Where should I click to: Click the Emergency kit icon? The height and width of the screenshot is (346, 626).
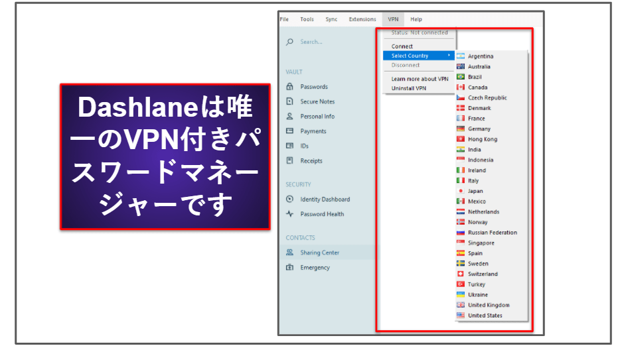(290, 267)
